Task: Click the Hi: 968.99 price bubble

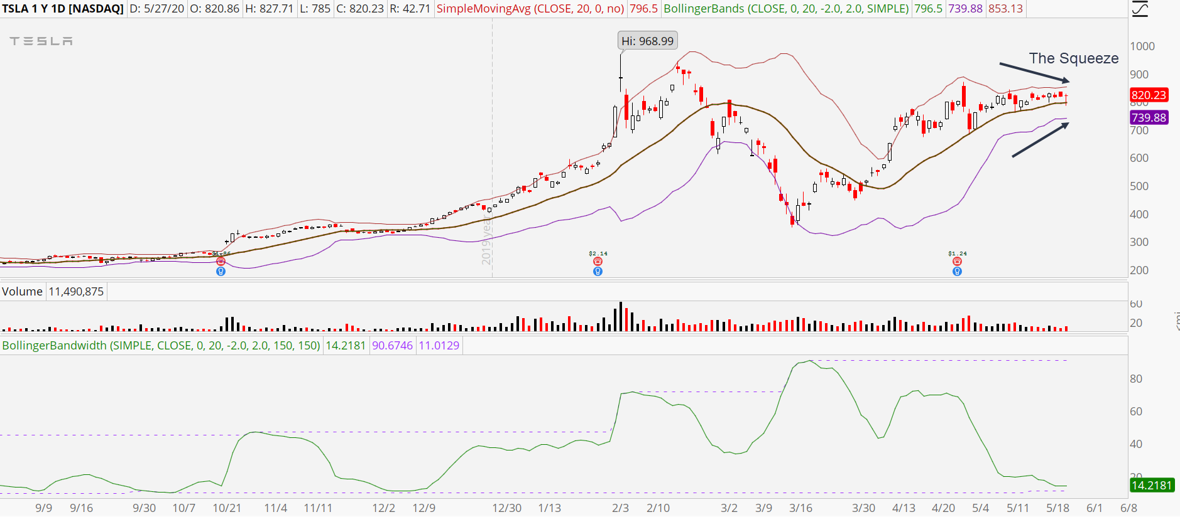Action: point(647,41)
